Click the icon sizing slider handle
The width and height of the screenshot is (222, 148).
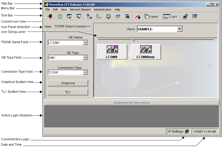[134, 40]
